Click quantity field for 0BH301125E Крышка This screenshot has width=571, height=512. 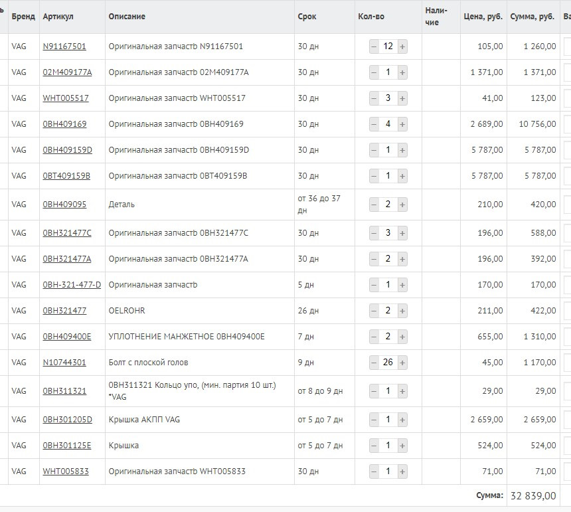(x=388, y=446)
